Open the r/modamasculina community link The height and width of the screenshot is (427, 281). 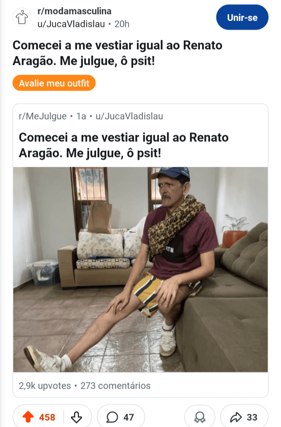point(74,11)
